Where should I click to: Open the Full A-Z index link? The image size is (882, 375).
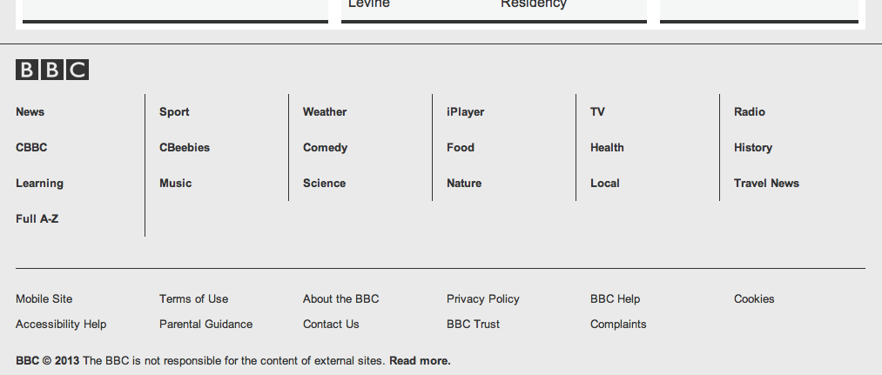pos(37,218)
